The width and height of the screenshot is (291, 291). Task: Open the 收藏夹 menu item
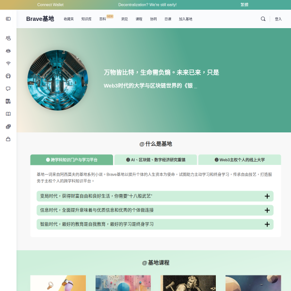tap(69, 19)
